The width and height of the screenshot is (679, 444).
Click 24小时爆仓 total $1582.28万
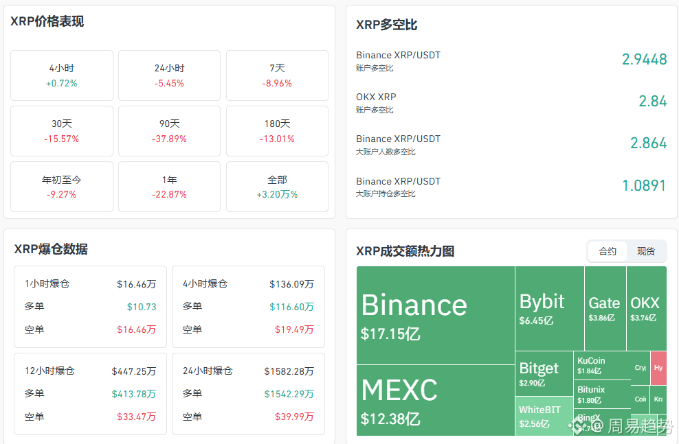289,371
